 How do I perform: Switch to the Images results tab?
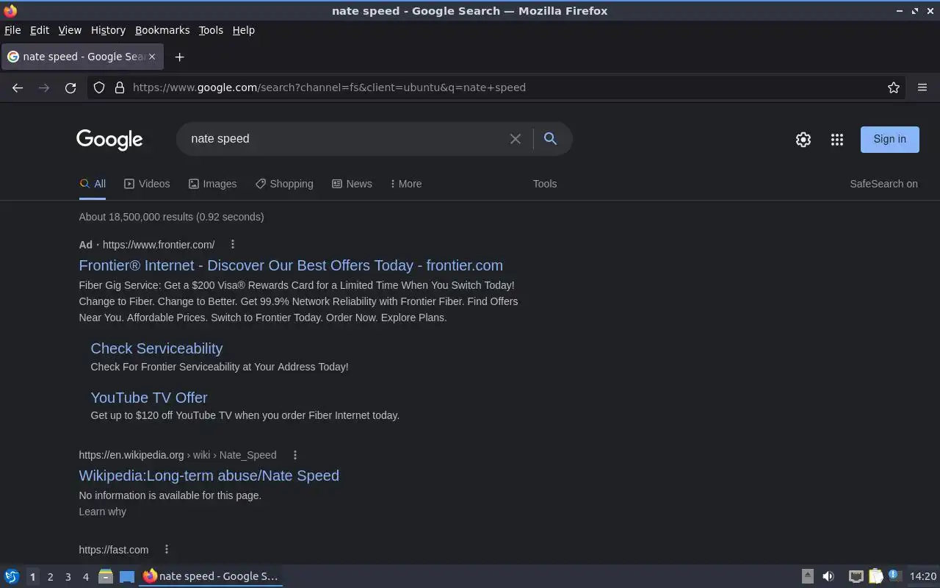coord(212,184)
